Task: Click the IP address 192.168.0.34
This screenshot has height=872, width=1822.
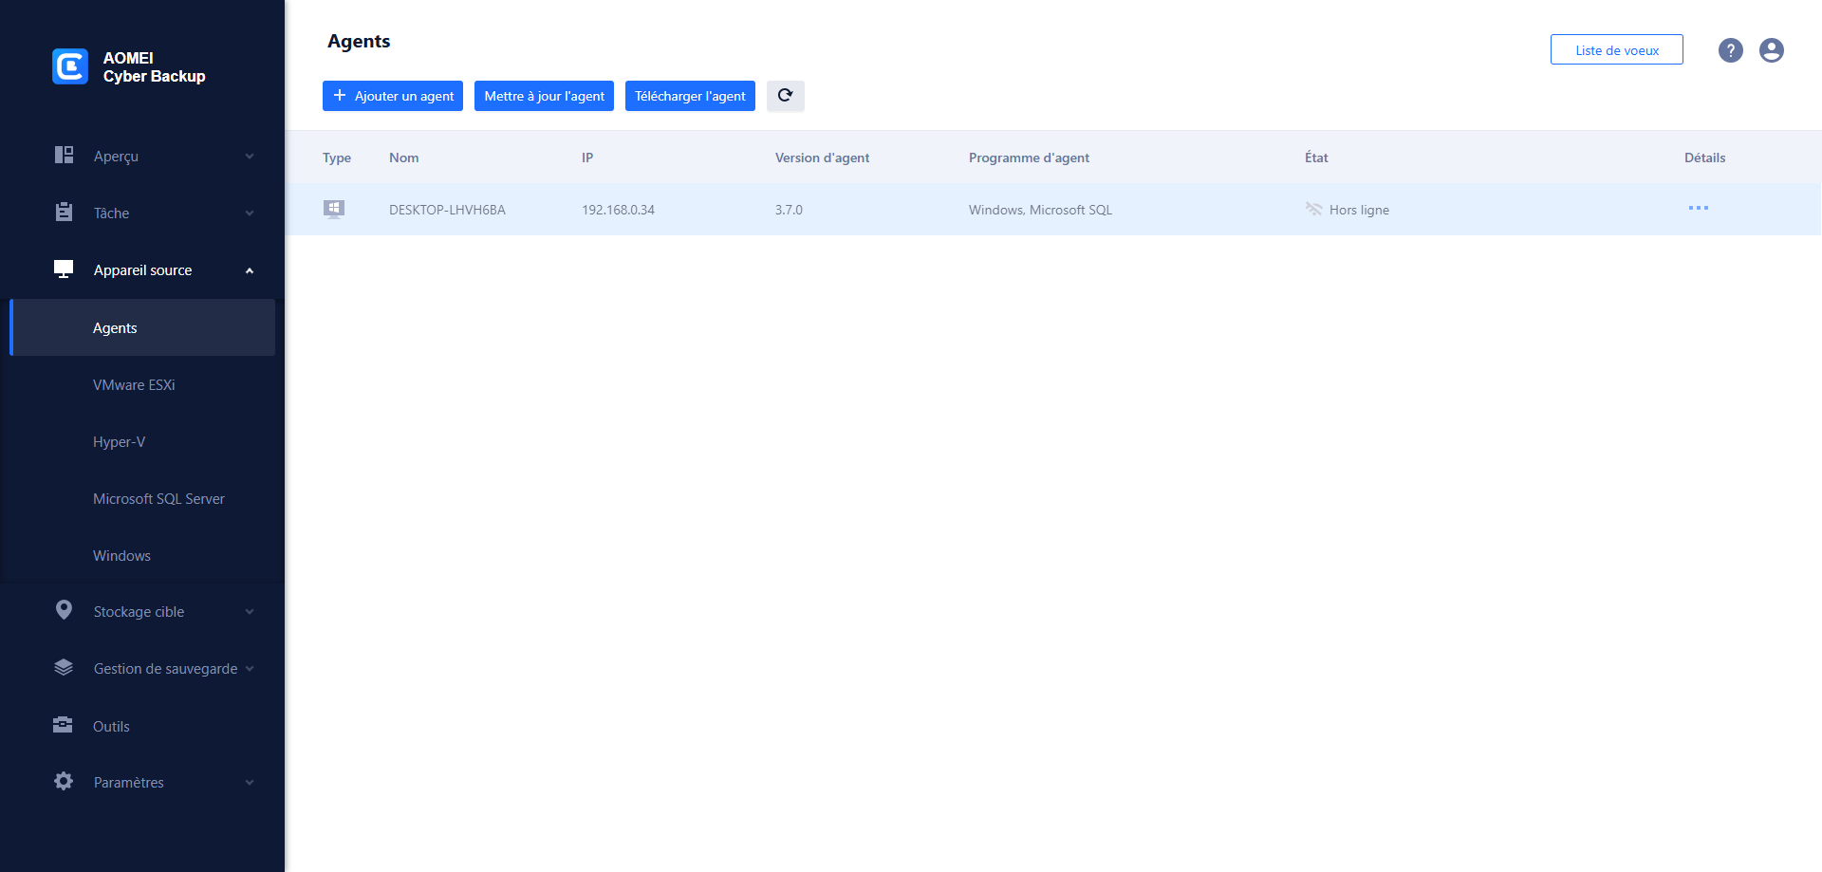Action: point(618,210)
